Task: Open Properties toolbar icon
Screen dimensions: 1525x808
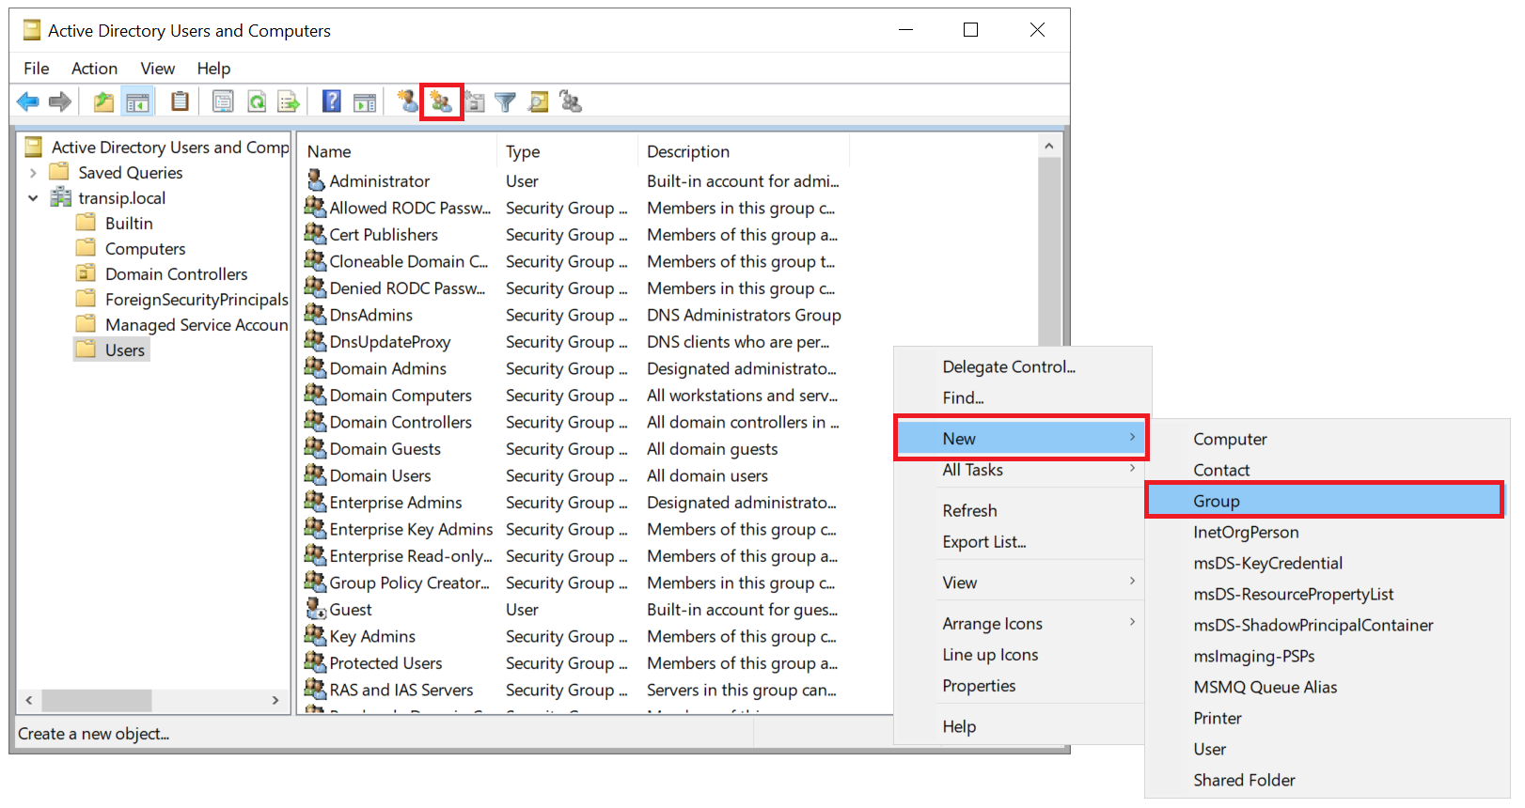Action: (223, 101)
